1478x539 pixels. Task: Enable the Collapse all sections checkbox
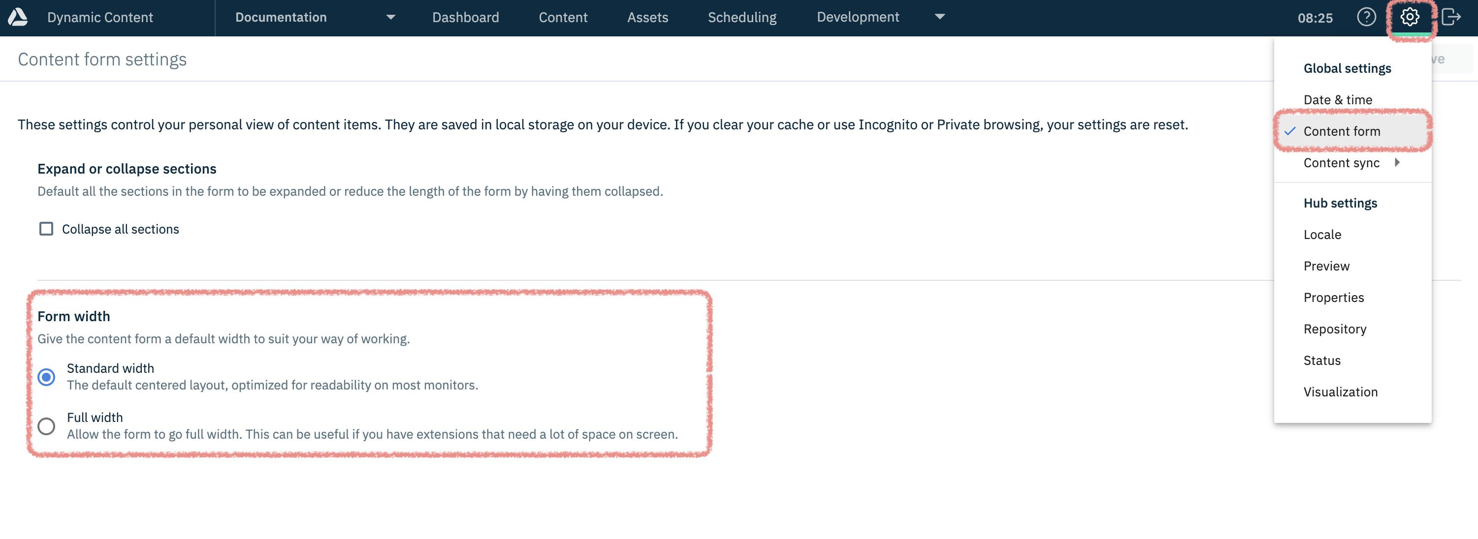point(46,229)
